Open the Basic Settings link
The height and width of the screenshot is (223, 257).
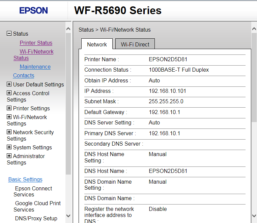click(x=25, y=179)
